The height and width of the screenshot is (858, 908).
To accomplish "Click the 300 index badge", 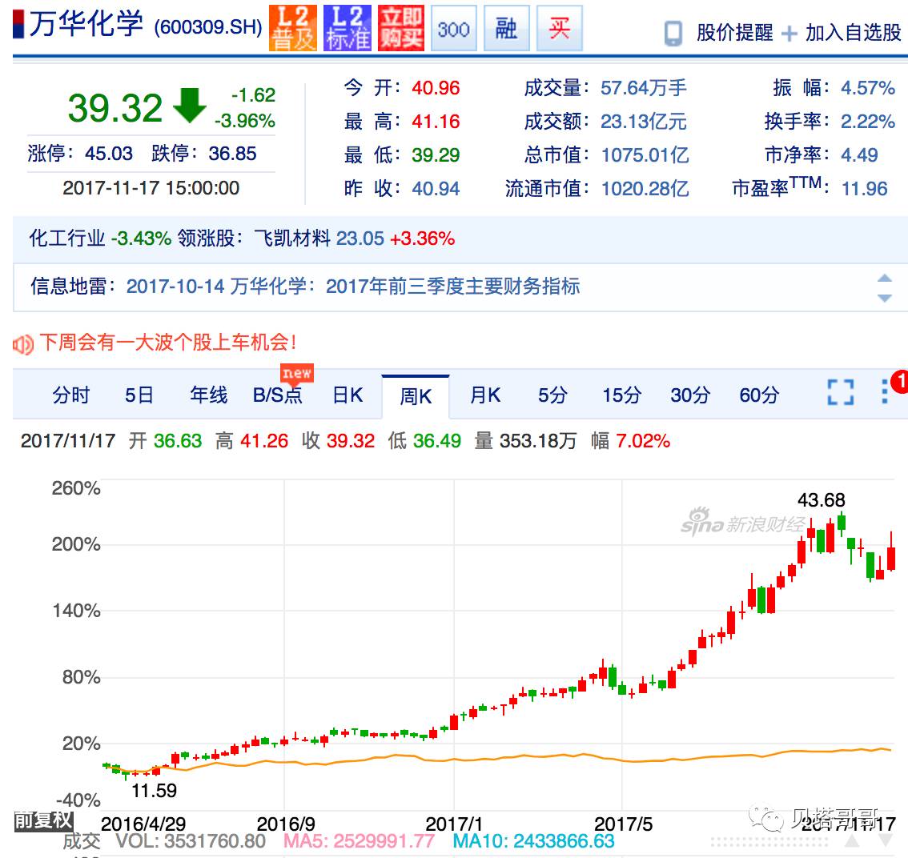I will point(454,28).
